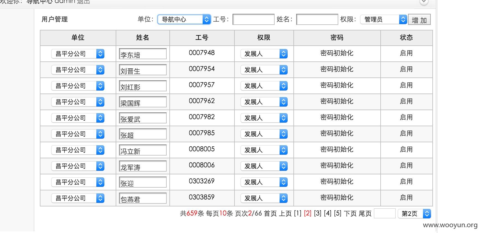
Task: Go to 下页 in pagination
Action: [350, 213]
